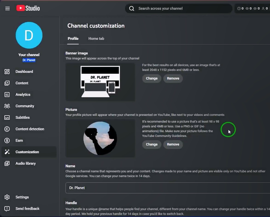Click the Dr. Planet channel name link
The image size is (270, 217).
point(29,60)
